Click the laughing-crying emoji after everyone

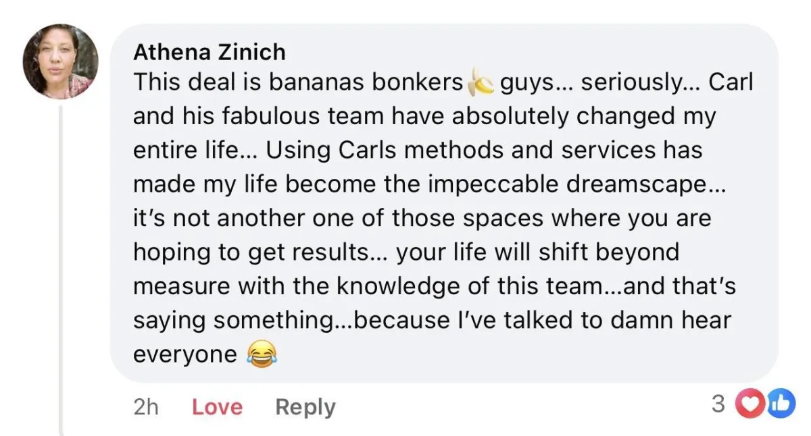point(263,354)
